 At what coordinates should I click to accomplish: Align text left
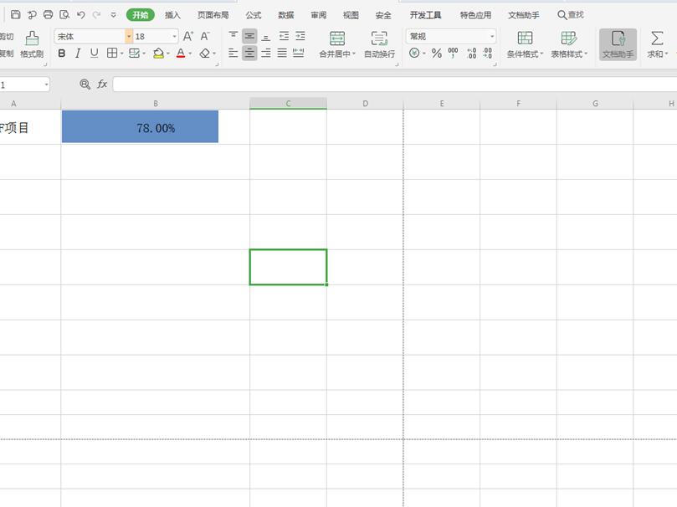tap(233, 53)
